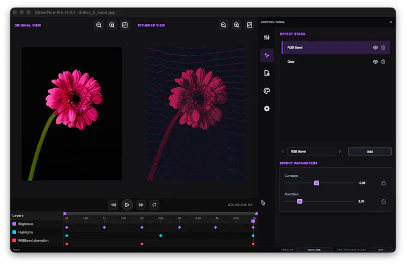Toggle visibility of Glow effect
Image resolution: width=406 pixels, height=265 pixels.
coord(375,62)
